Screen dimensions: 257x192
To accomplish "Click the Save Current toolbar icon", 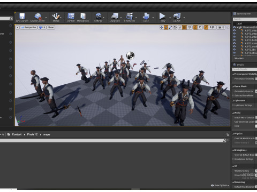I will (22, 17).
